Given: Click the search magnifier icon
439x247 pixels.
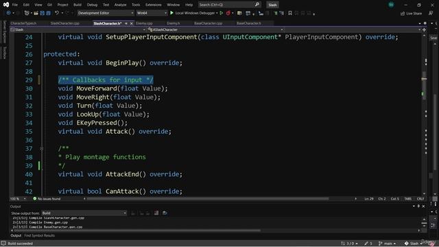Looking at the screenshot, I should pyautogui.click(x=257, y=5).
